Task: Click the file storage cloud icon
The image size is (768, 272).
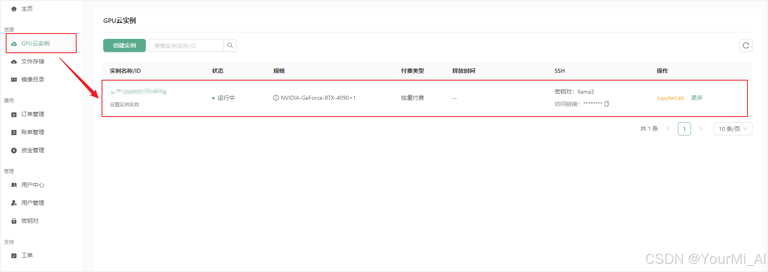Action: coord(14,62)
